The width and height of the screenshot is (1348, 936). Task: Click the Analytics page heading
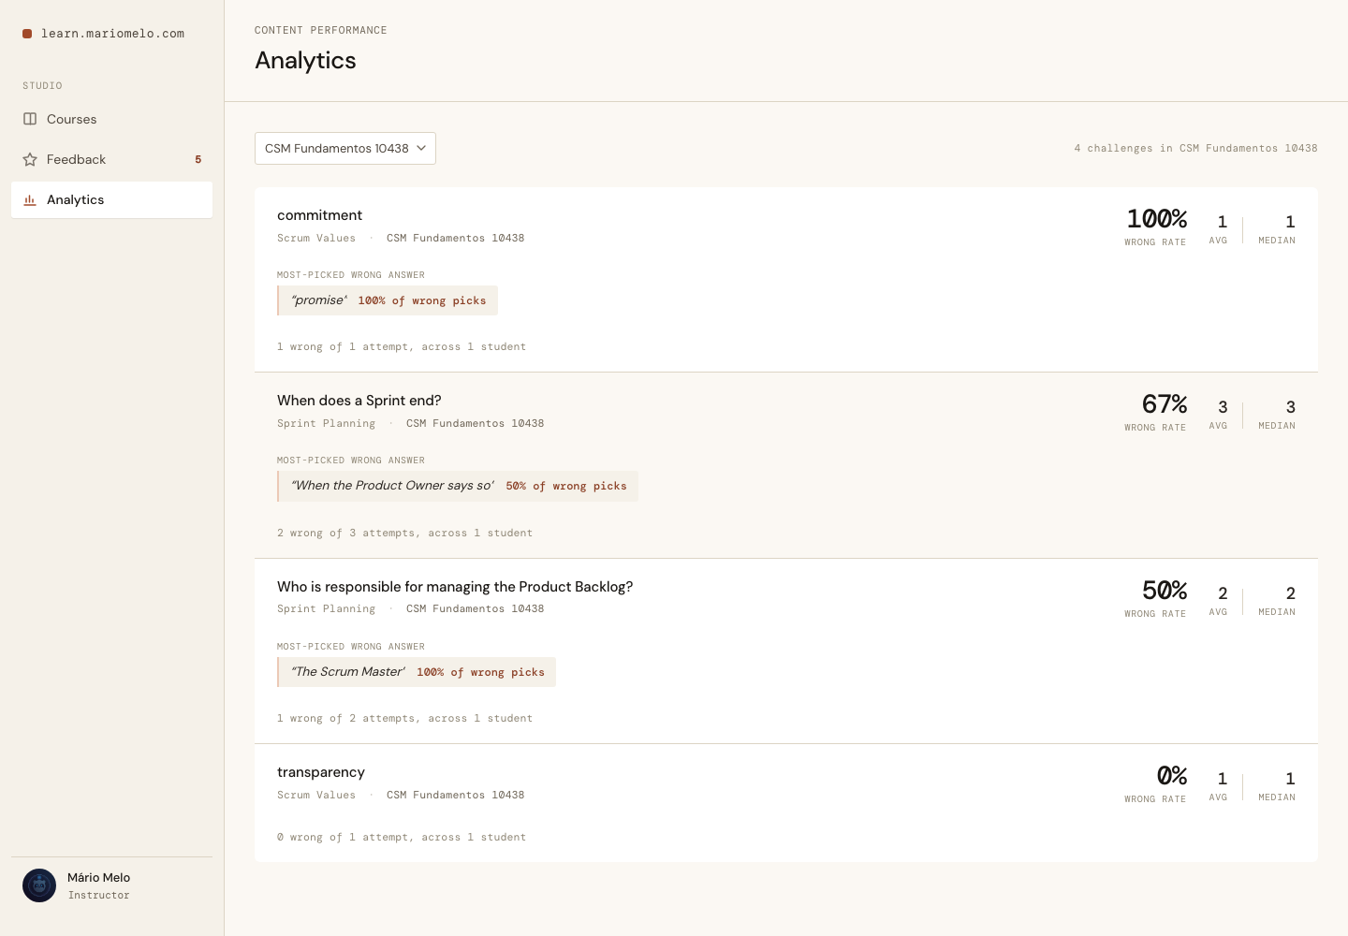coord(305,61)
